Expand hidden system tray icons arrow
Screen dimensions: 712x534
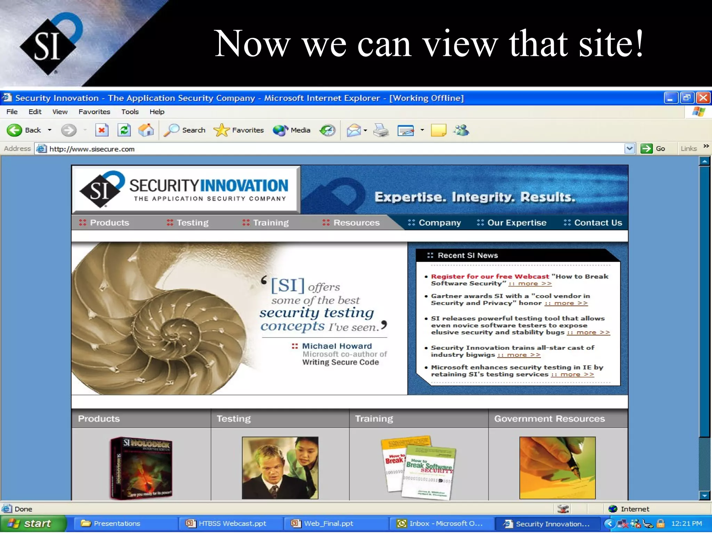609,523
